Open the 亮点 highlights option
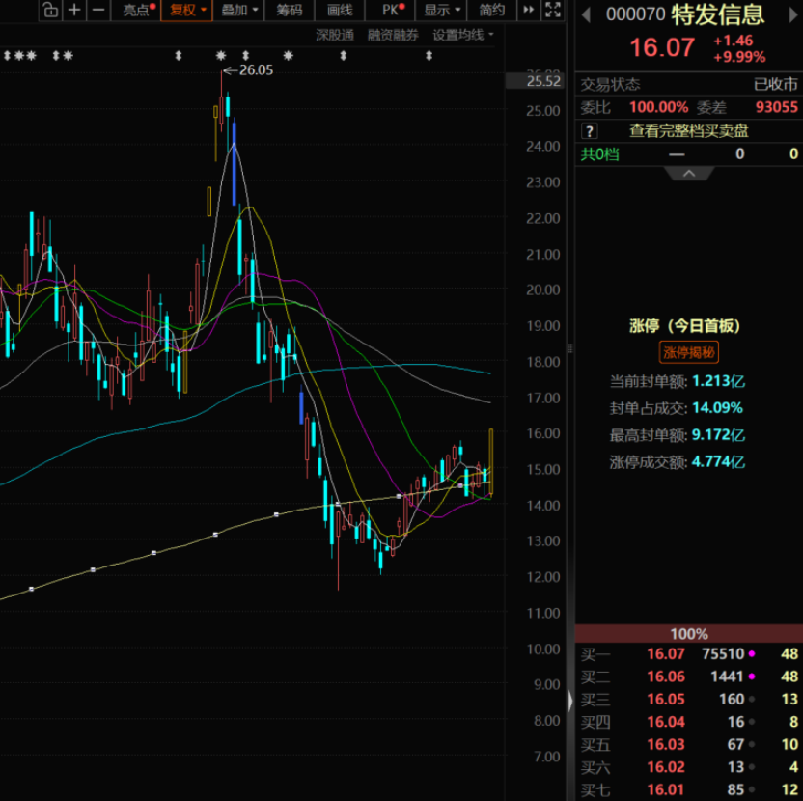 [137, 10]
